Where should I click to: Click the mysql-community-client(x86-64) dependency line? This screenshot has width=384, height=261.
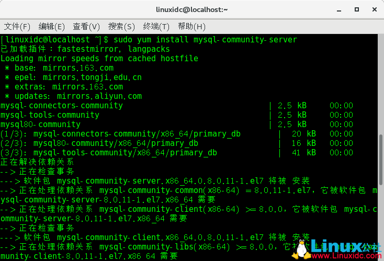point(189,214)
